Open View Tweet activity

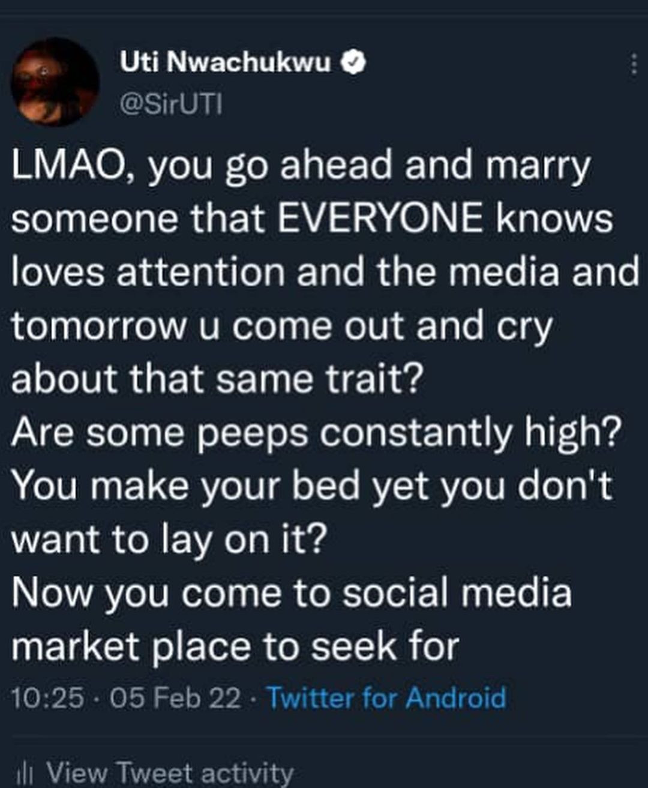(x=170, y=772)
